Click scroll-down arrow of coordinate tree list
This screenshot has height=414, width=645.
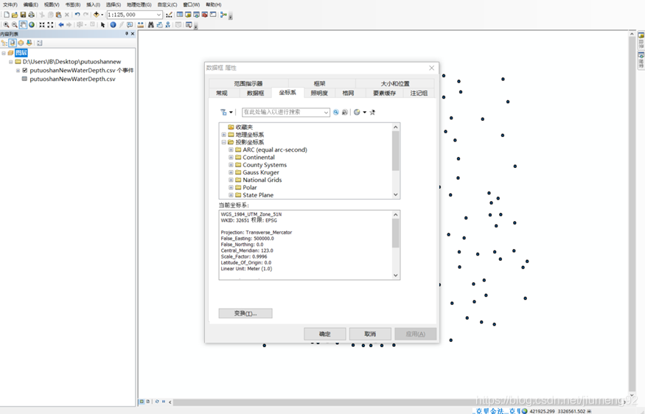396,195
